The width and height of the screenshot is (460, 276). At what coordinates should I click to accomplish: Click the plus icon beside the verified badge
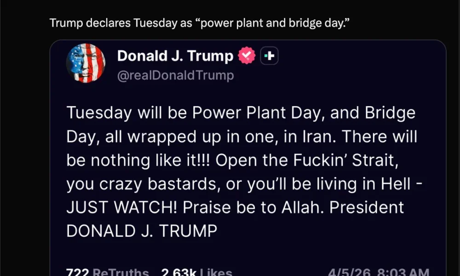[270, 56]
